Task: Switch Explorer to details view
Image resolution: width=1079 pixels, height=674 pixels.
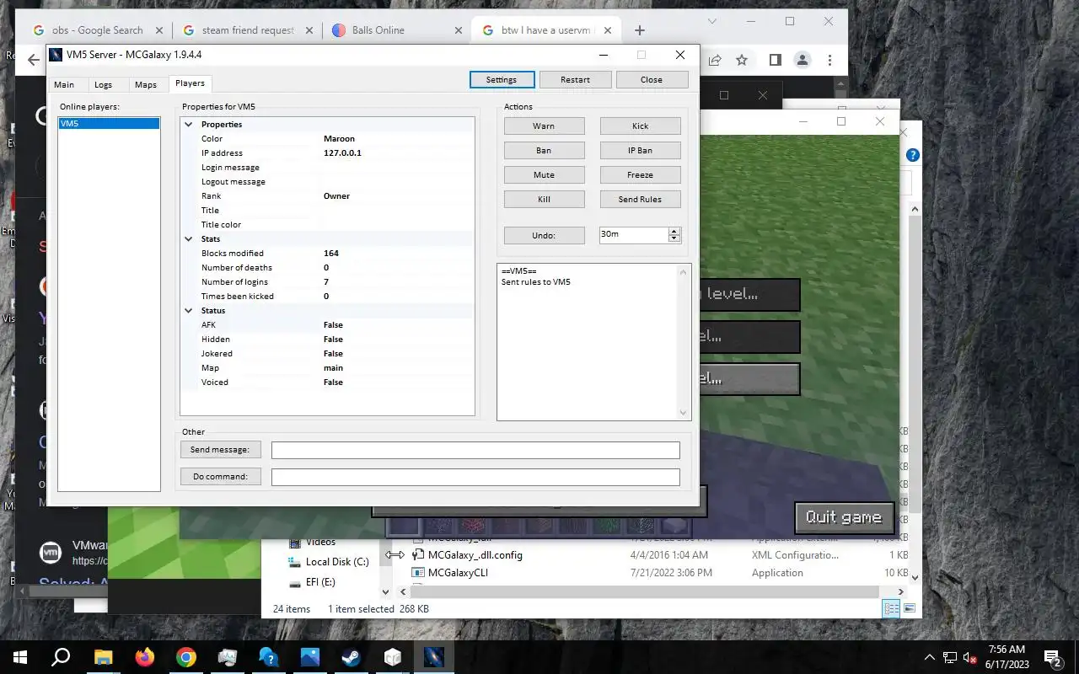Action: (x=891, y=608)
